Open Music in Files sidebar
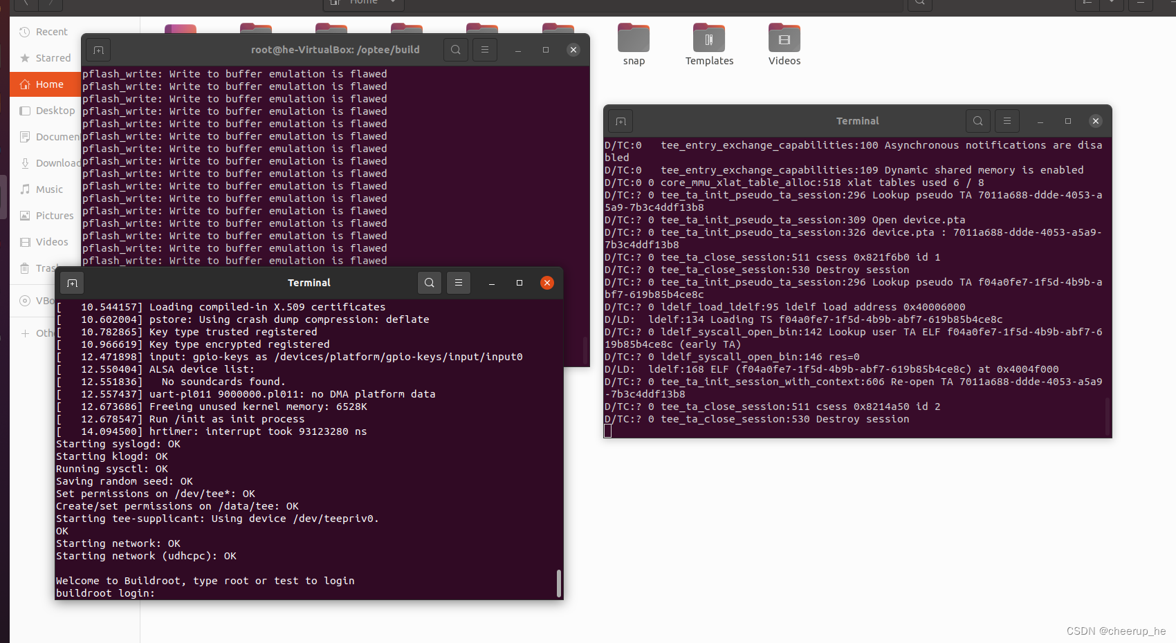 coord(45,189)
